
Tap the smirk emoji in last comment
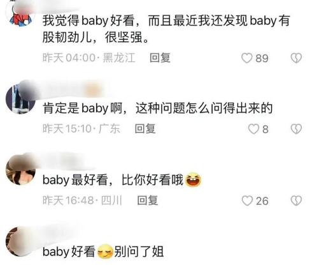(x=105, y=252)
